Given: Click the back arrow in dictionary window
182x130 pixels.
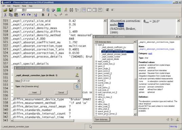Looking at the screenshot, I should tap(167, 119).
